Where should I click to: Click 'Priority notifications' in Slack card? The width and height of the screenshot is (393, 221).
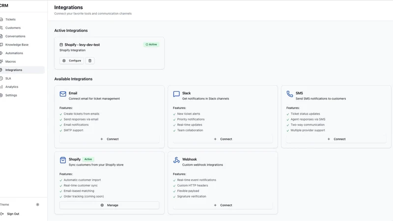(x=191, y=119)
